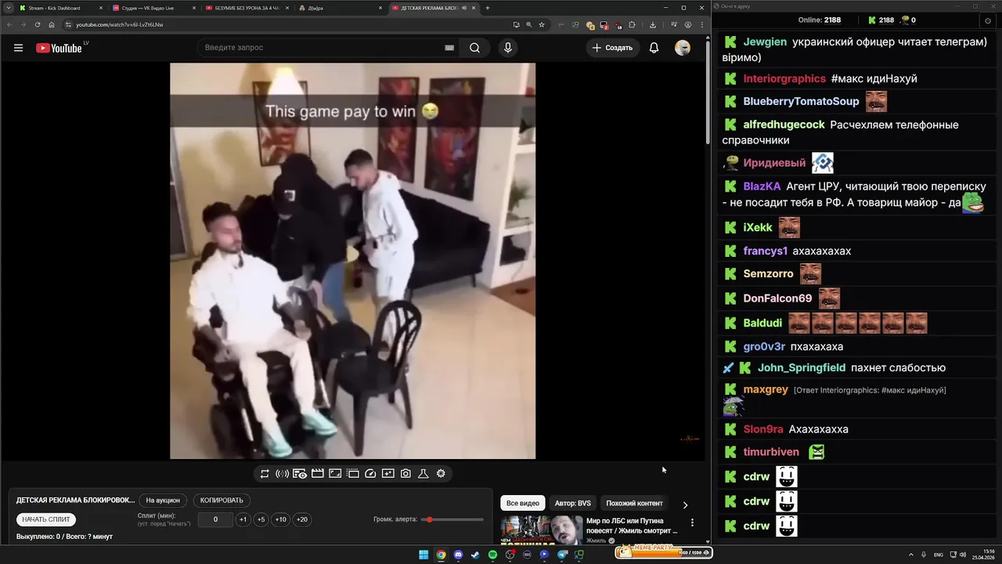Open Chrome from the taskbar

pyautogui.click(x=441, y=555)
